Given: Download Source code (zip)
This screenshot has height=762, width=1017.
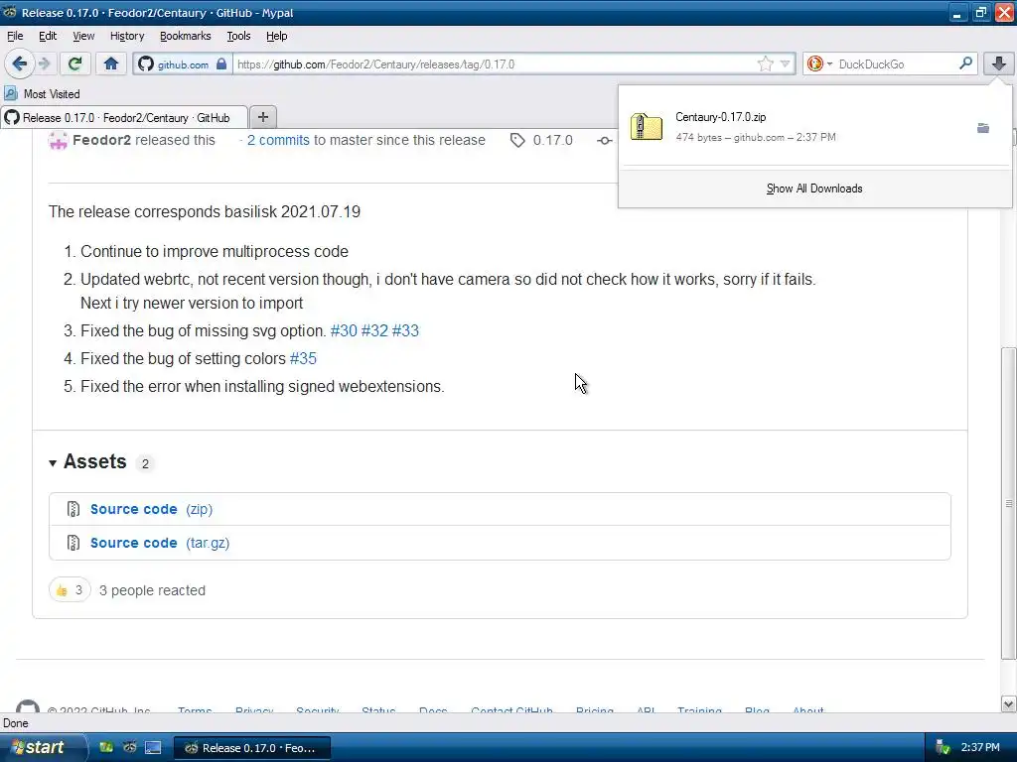Looking at the screenshot, I should [151, 509].
